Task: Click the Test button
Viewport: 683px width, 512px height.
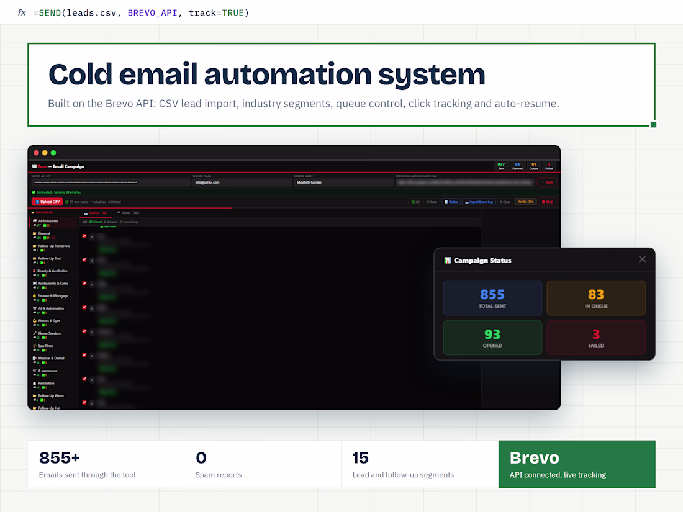Action: pos(547,182)
